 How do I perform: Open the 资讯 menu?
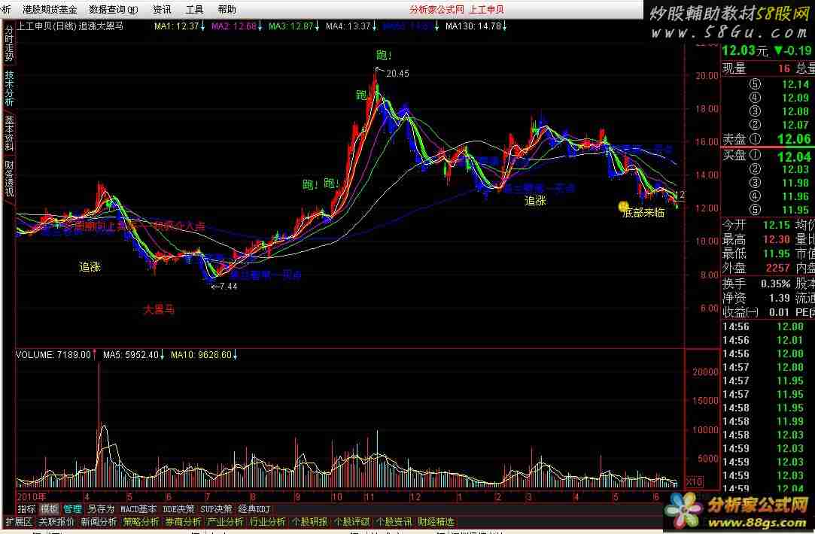pyautogui.click(x=162, y=9)
